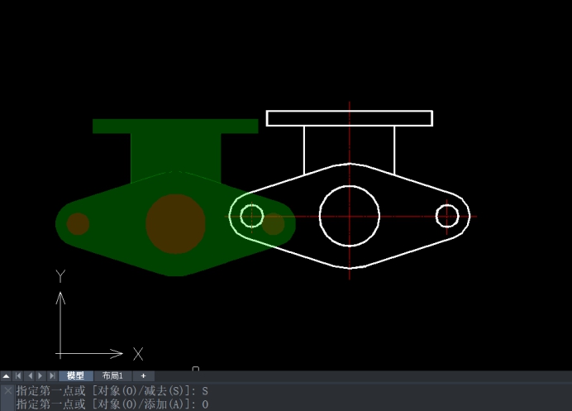Close the command line panel

tap(7, 390)
